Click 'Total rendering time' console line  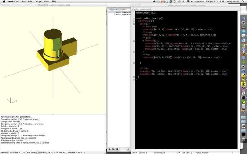25,143
